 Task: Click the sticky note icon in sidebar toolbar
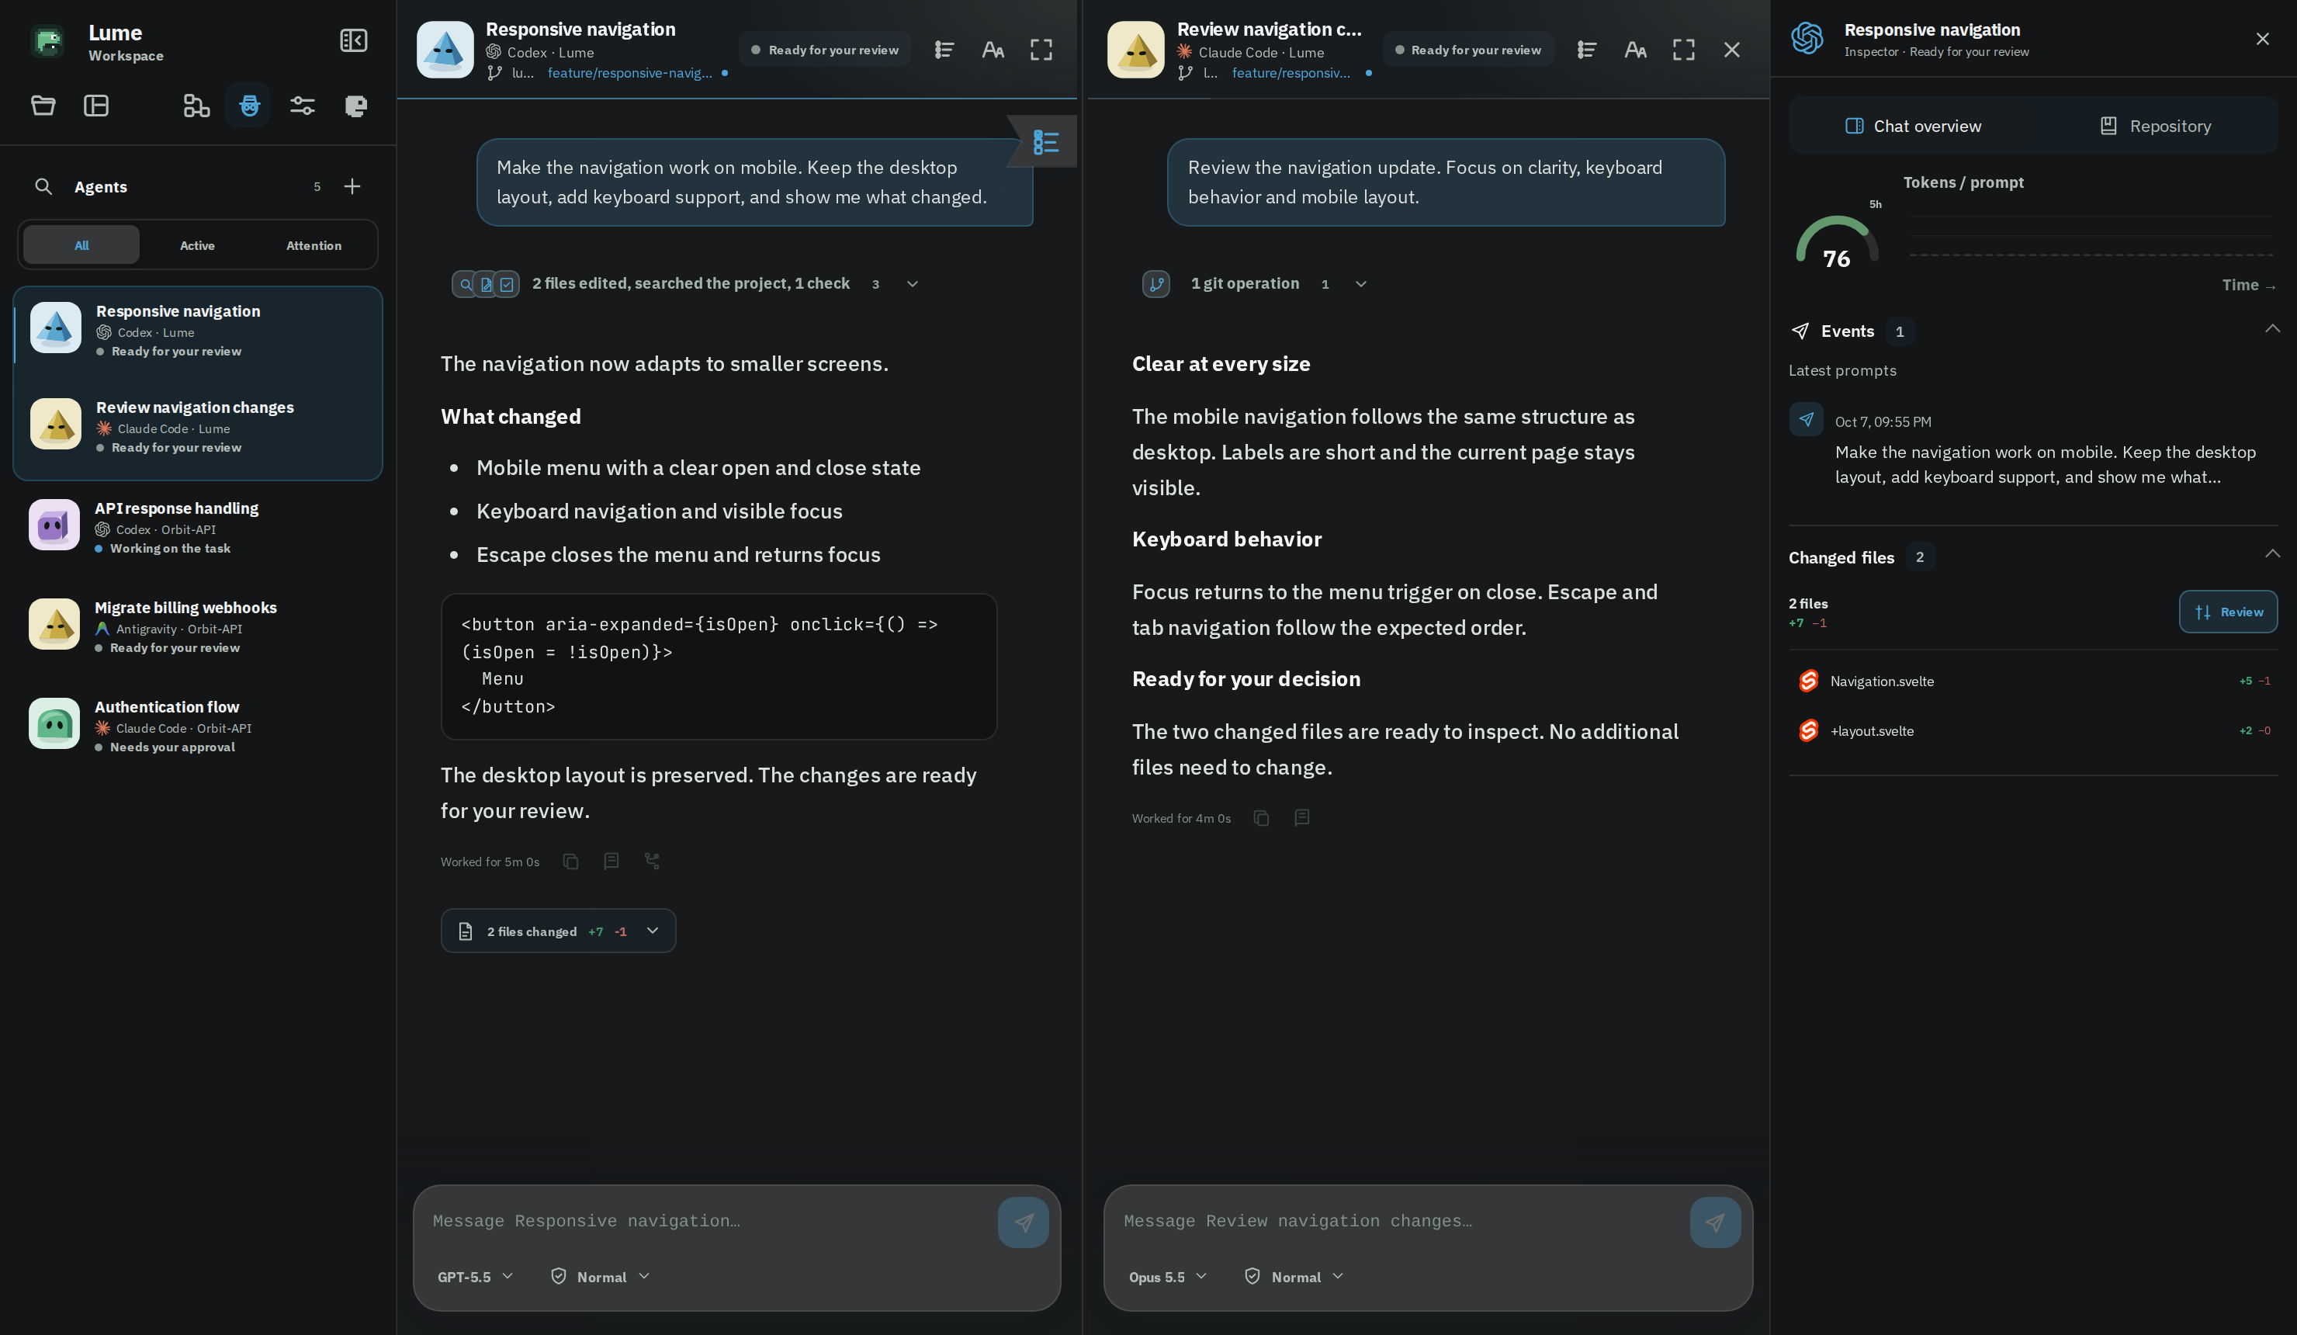point(355,106)
